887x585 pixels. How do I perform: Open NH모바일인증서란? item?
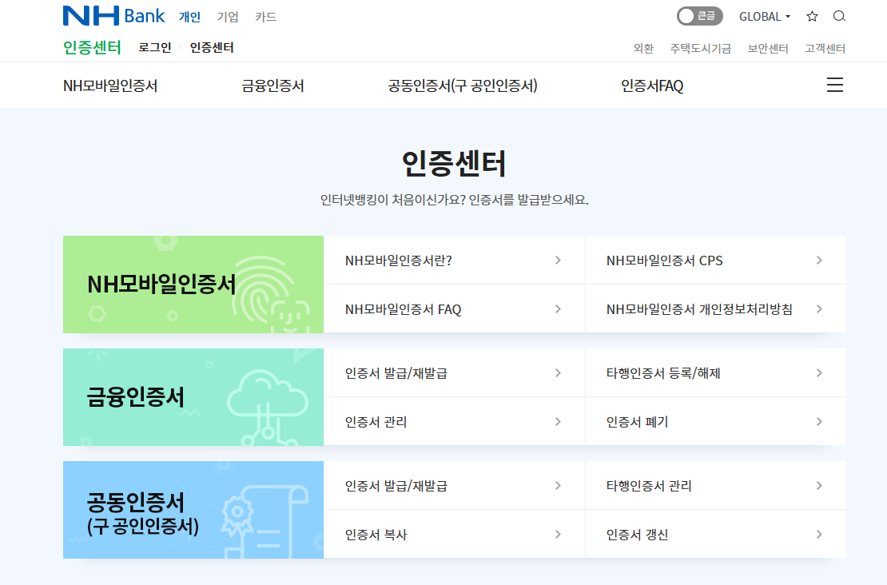pyautogui.click(x=454, y=261)
